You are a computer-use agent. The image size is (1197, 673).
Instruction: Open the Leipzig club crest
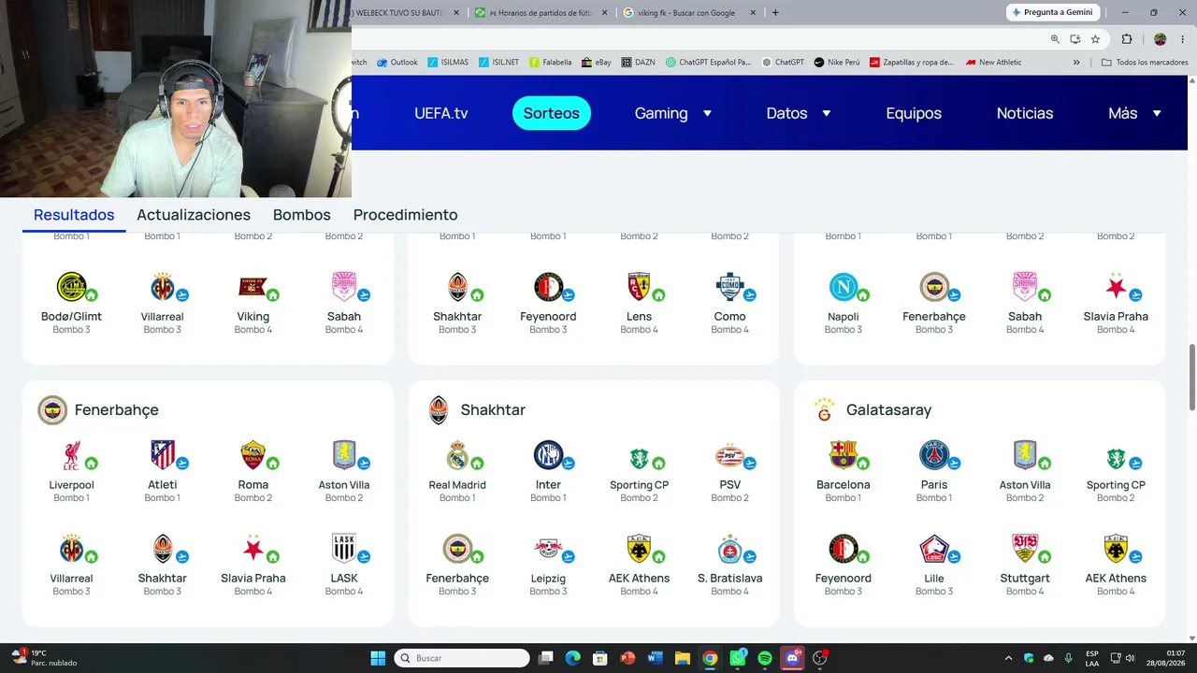click(547, 549)
